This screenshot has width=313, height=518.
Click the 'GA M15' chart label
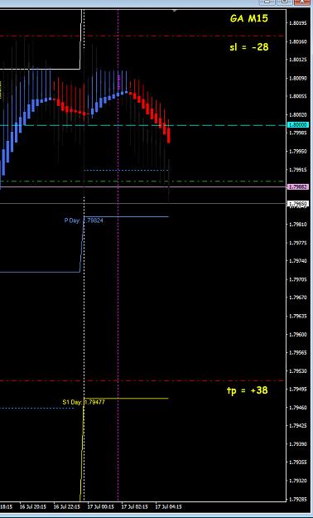[x=249, y=18]
